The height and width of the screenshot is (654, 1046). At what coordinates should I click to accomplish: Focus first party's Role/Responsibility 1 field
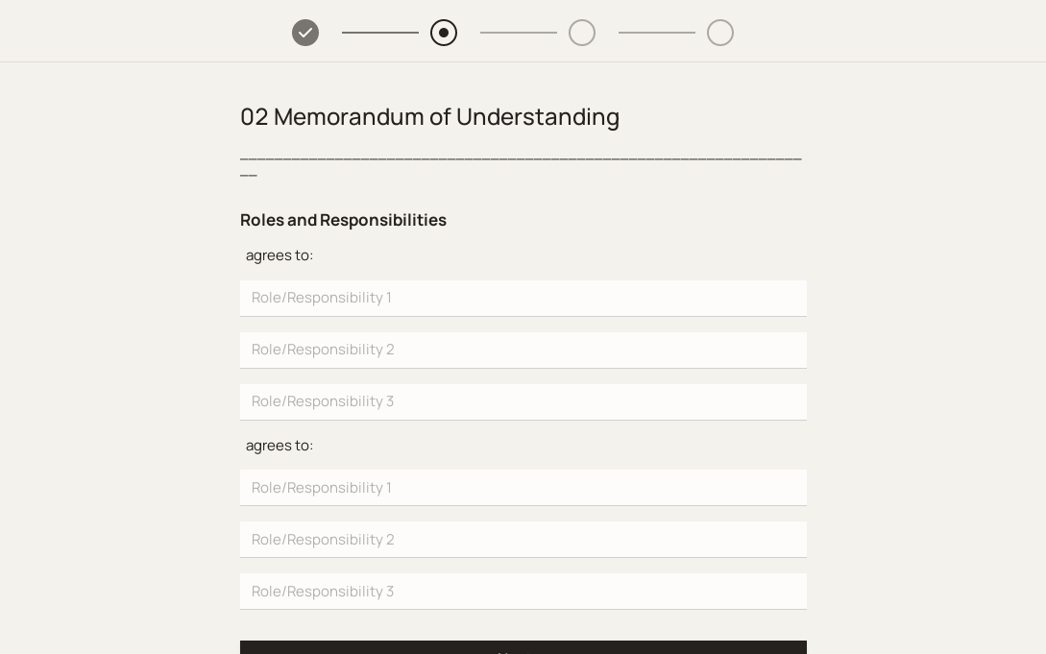pyautogui.click(x=523, y=298)
